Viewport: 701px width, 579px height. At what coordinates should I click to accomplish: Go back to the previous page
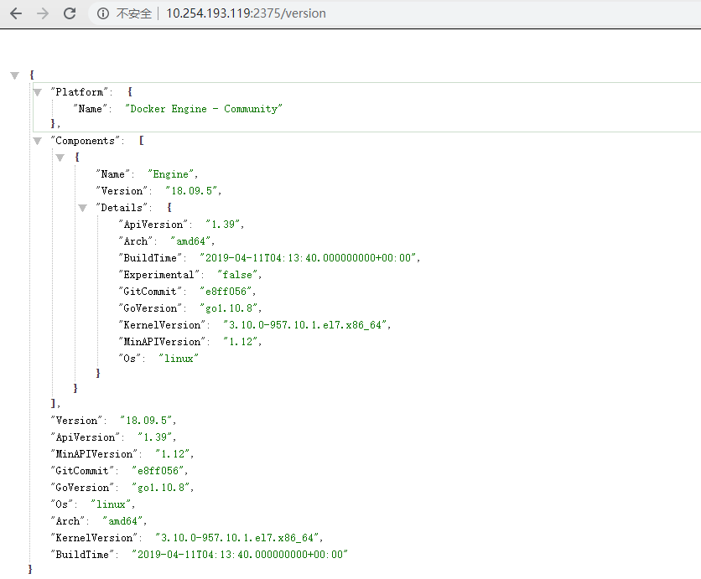(16, 13)
